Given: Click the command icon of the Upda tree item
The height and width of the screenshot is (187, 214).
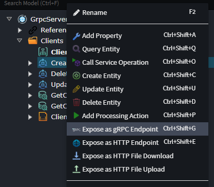Looking at the screenshot, I should coord(43,85).
